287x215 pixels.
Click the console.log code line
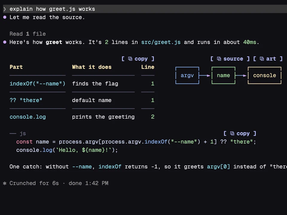click(67, 150)
